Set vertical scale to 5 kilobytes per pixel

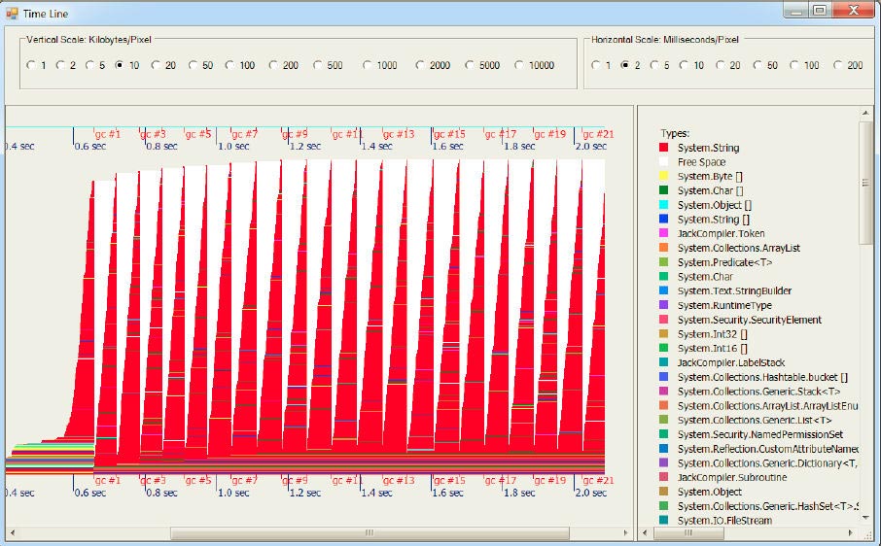coord(95,65)
